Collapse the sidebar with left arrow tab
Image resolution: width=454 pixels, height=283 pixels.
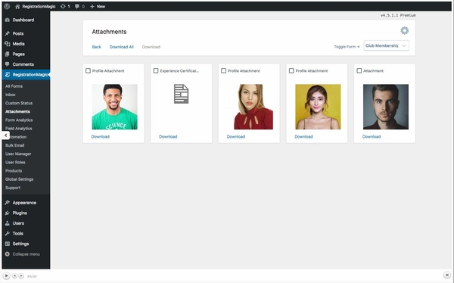pos(5,135)
